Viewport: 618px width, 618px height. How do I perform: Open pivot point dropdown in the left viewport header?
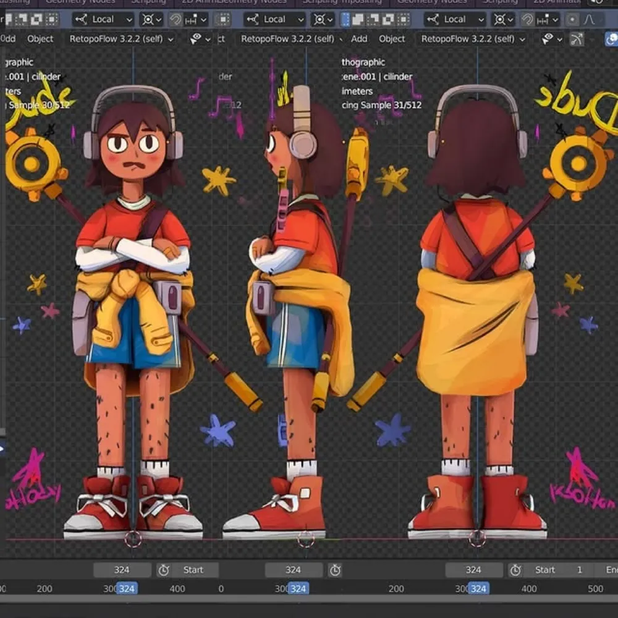point(151,19)
